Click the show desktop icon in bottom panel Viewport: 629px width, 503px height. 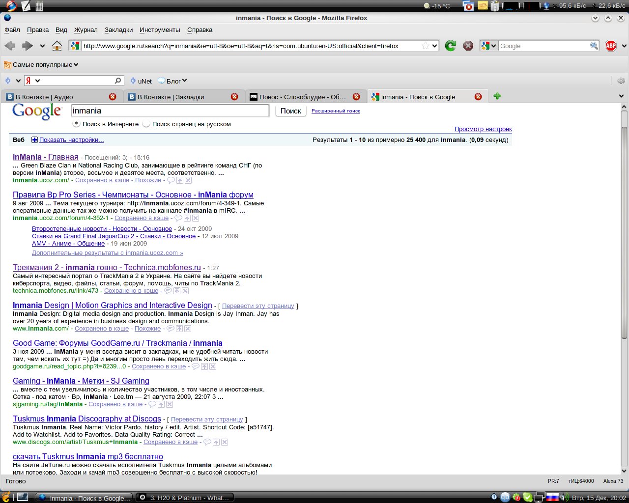coord(22,497)
